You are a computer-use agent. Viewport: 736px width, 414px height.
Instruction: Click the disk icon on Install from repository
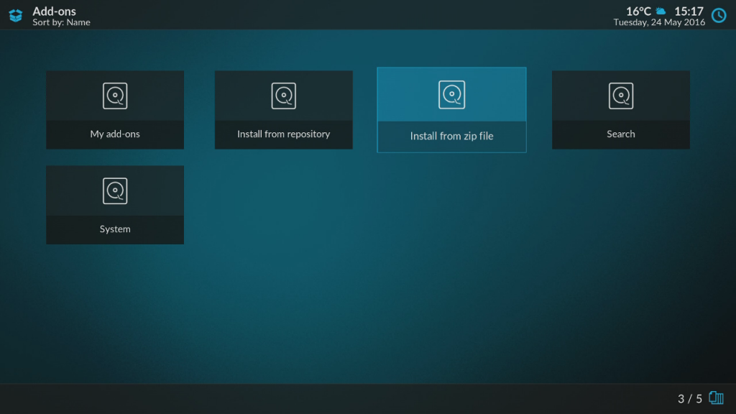pos(283,96)
